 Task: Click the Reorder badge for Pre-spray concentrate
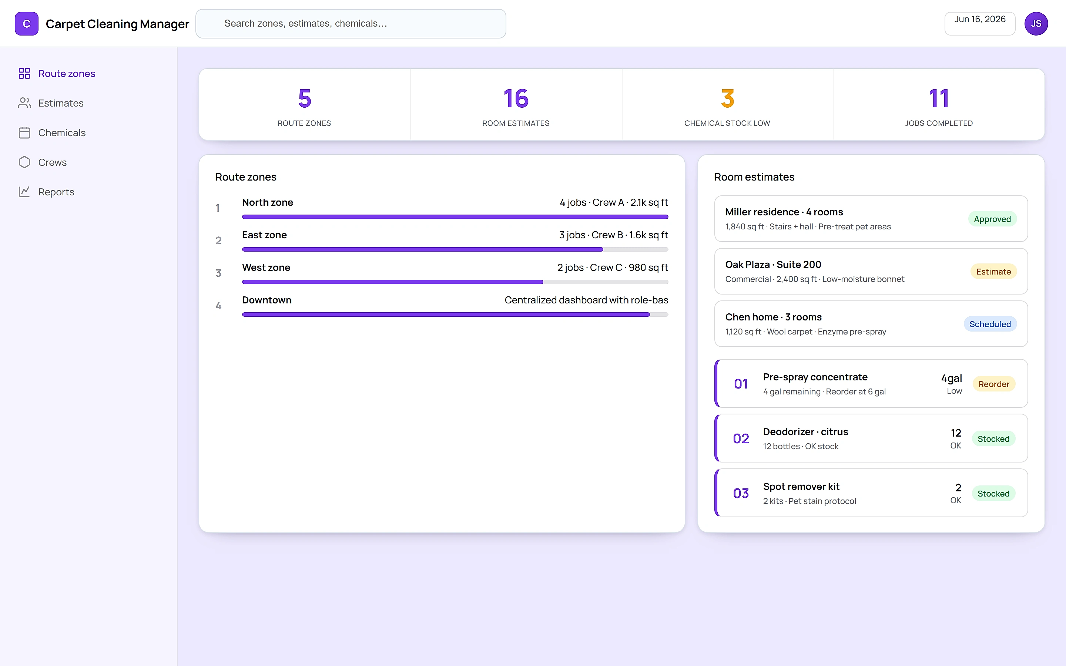[994, 384]
